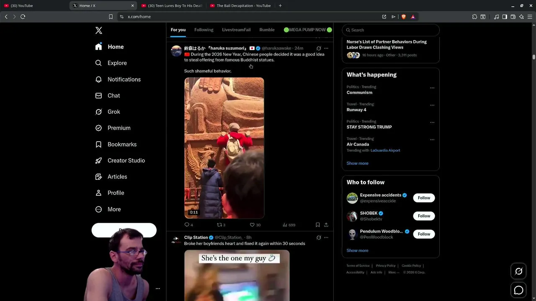Open the browser main menu

[530, 17]
